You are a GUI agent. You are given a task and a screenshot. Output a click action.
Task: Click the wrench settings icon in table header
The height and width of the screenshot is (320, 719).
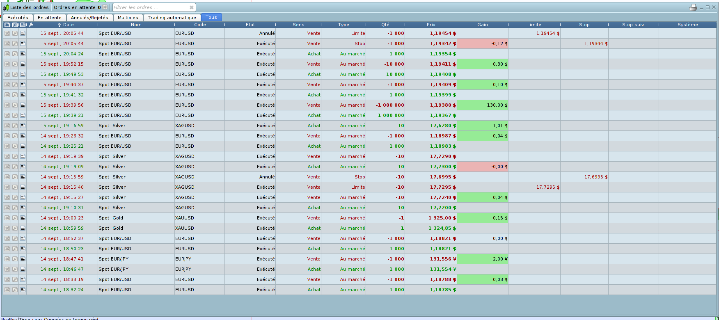tap(31, 25)
